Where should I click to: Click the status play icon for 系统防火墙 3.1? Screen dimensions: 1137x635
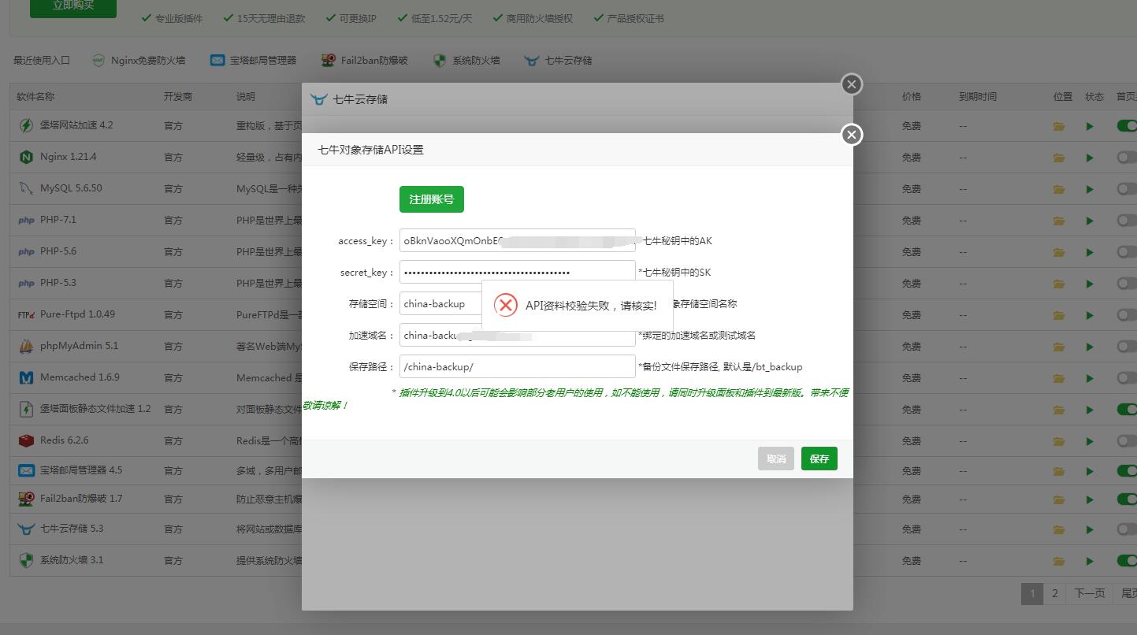coord(1090,561)
